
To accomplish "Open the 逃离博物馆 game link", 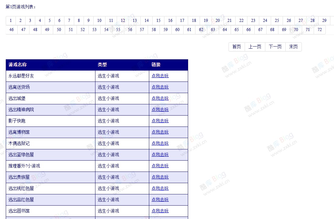I will pos(19,132).
